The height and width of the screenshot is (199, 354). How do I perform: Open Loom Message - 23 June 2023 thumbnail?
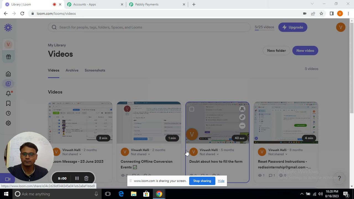click(x=80, y=123)
